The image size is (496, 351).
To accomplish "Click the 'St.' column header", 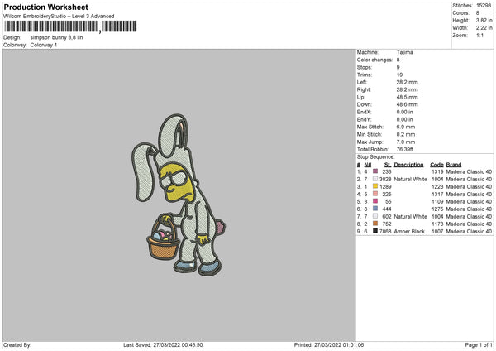I will pyautogui.click(x=388, y=165).
